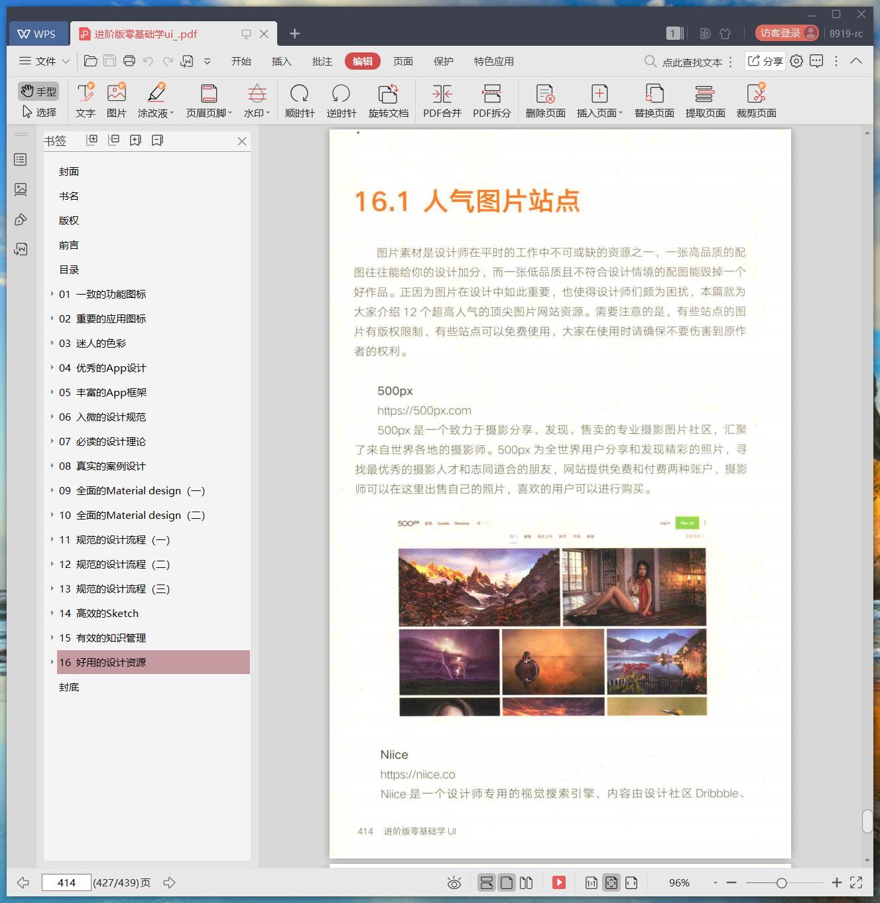The height and width of the screenshot is (903, 880).
Task: Click the eye protection mode icon
Action: (454, 882)
